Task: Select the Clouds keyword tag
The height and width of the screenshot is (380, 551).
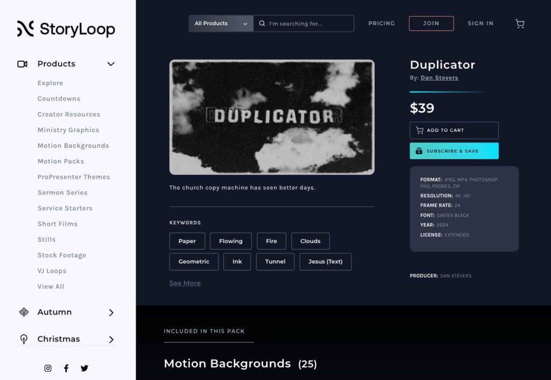Action: point(310,241)
